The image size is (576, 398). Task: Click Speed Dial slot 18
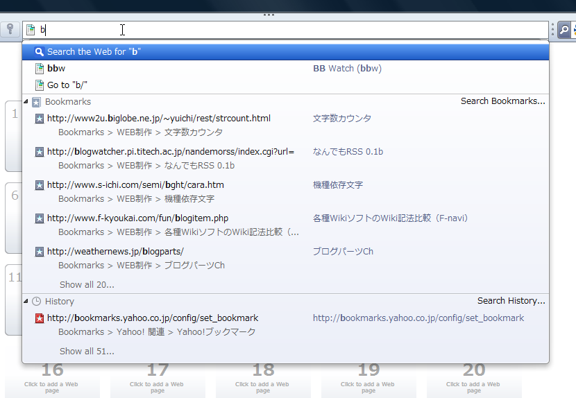click(263, 381)
